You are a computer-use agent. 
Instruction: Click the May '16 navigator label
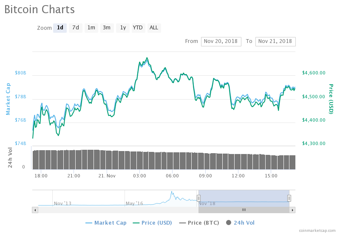coord(134,203)
